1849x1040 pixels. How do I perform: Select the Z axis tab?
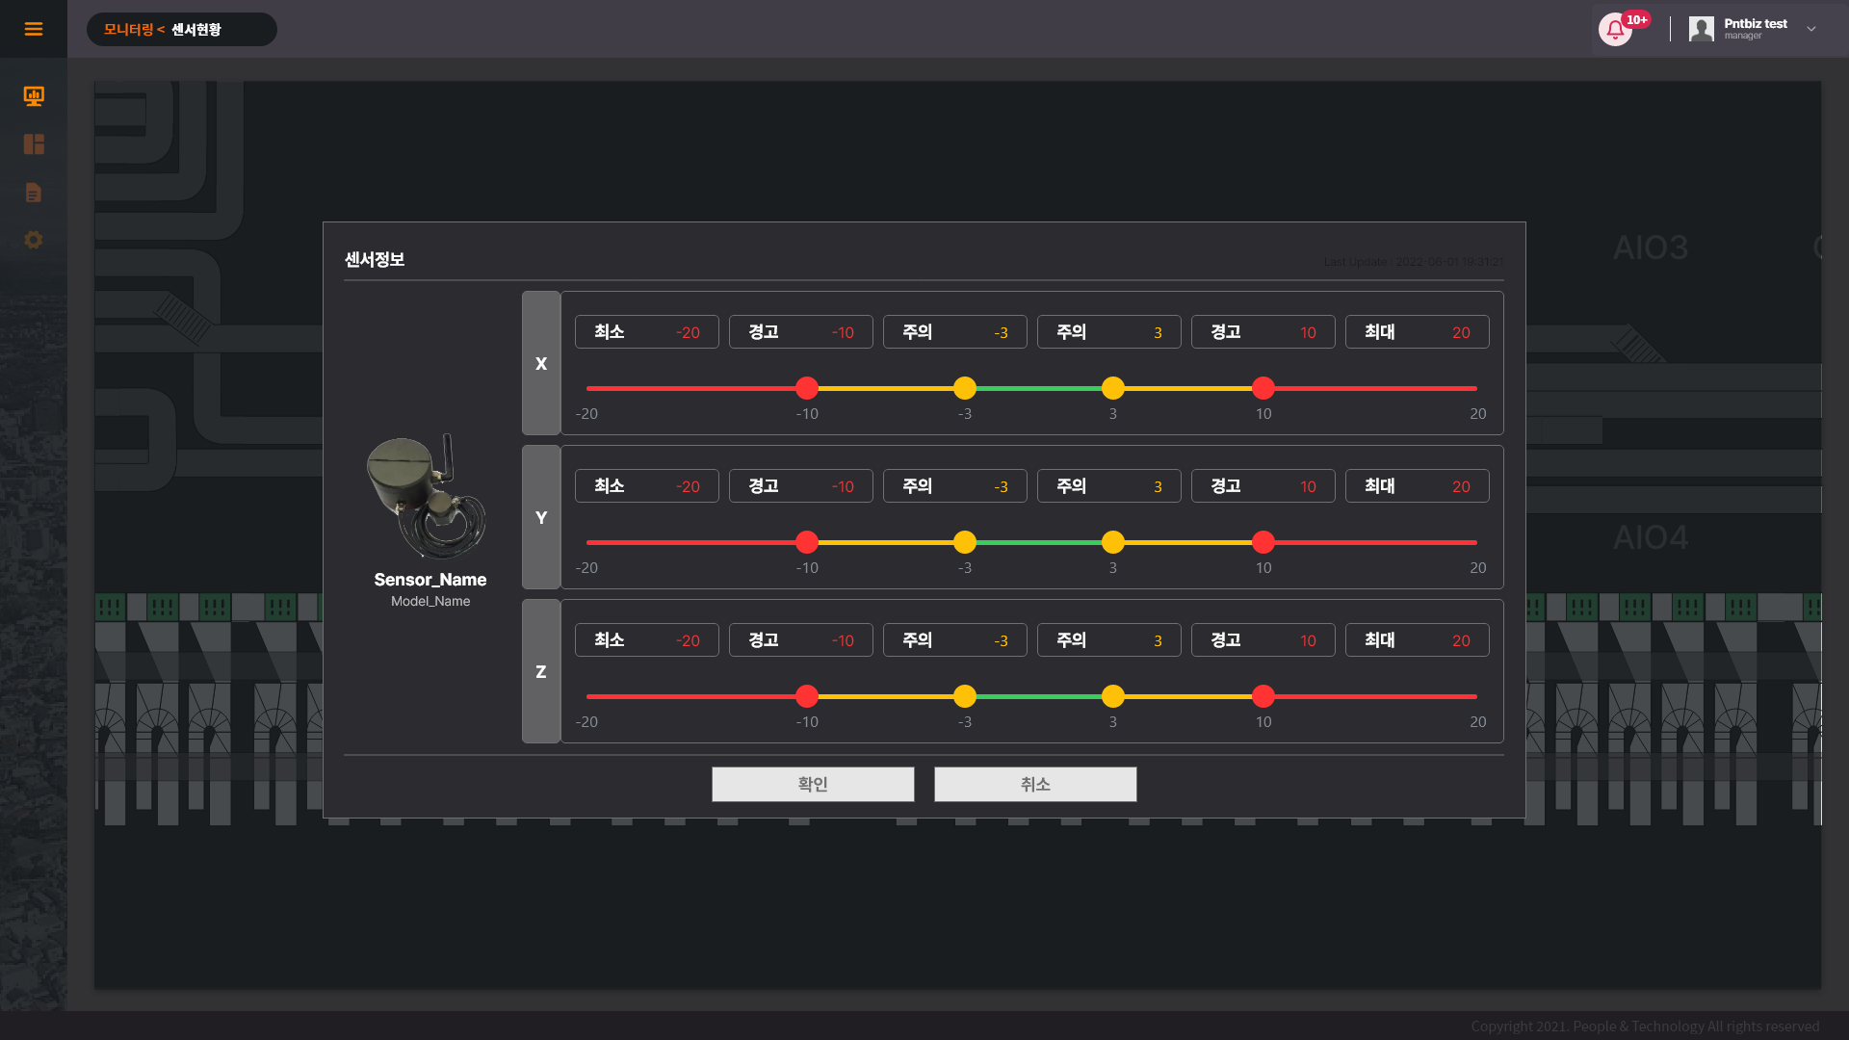tap(541, 671)
